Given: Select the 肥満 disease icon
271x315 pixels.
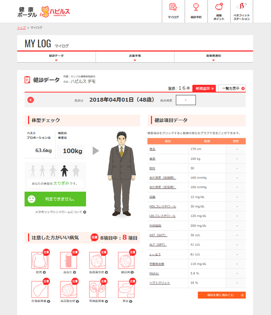Looking at the screenshot, I should click(39, 260).
